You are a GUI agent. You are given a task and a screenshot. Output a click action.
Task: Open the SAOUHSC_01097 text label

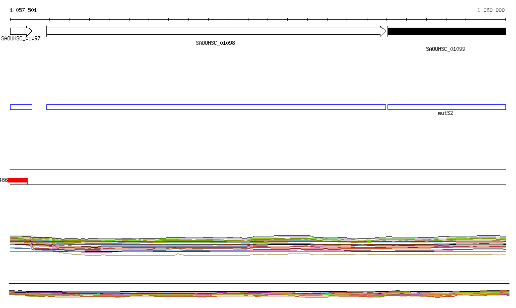21,38
